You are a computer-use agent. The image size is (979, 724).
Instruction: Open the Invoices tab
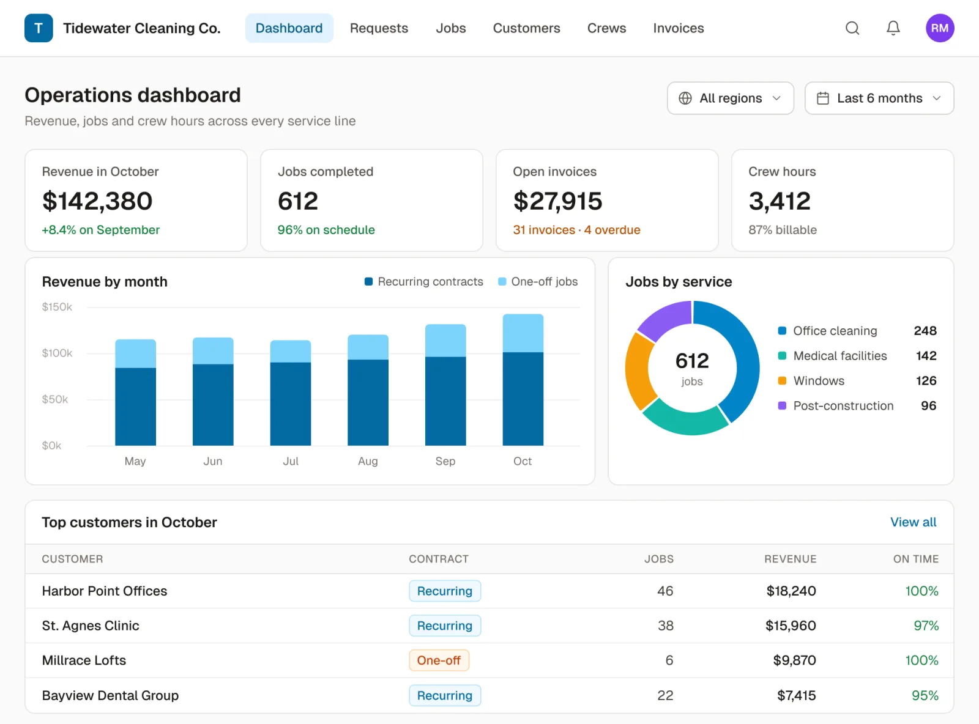click(678, 28)
